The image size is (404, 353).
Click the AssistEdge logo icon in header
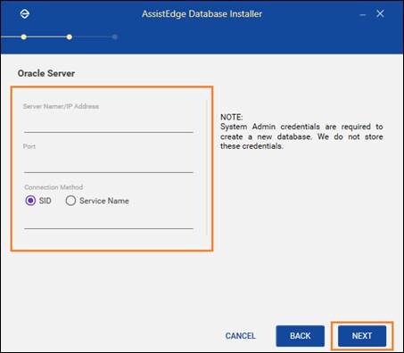coord(24,13)
